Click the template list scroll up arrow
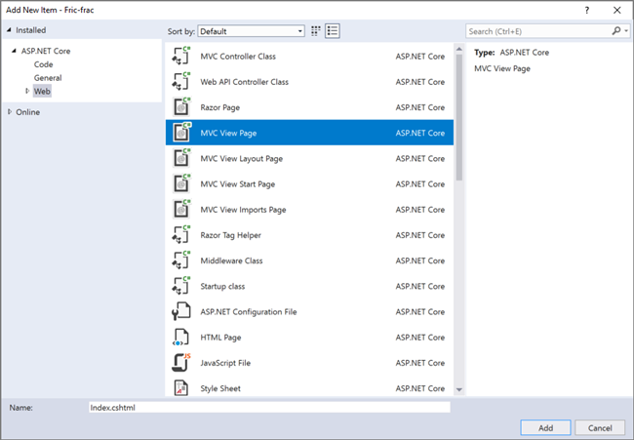The width and height of the screenshot is (634, 440). (x=459, y=49)
